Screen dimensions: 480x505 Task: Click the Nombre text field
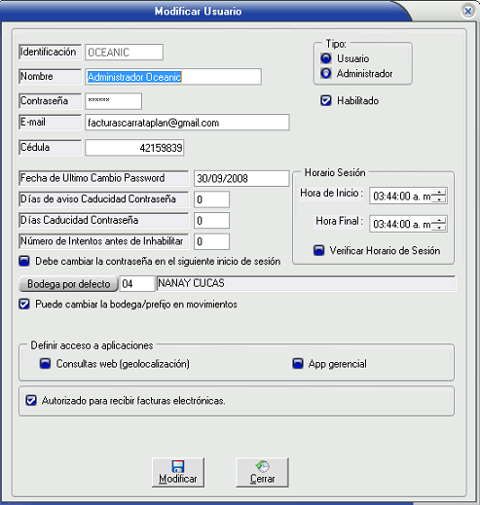click(173, 77)
